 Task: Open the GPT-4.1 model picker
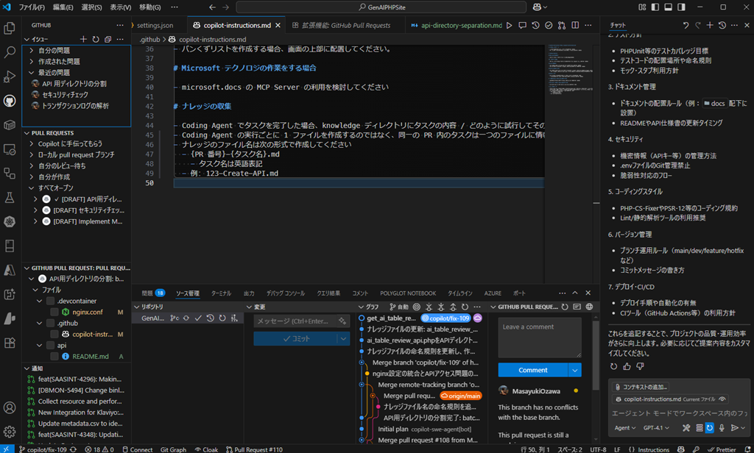point(656,427)
